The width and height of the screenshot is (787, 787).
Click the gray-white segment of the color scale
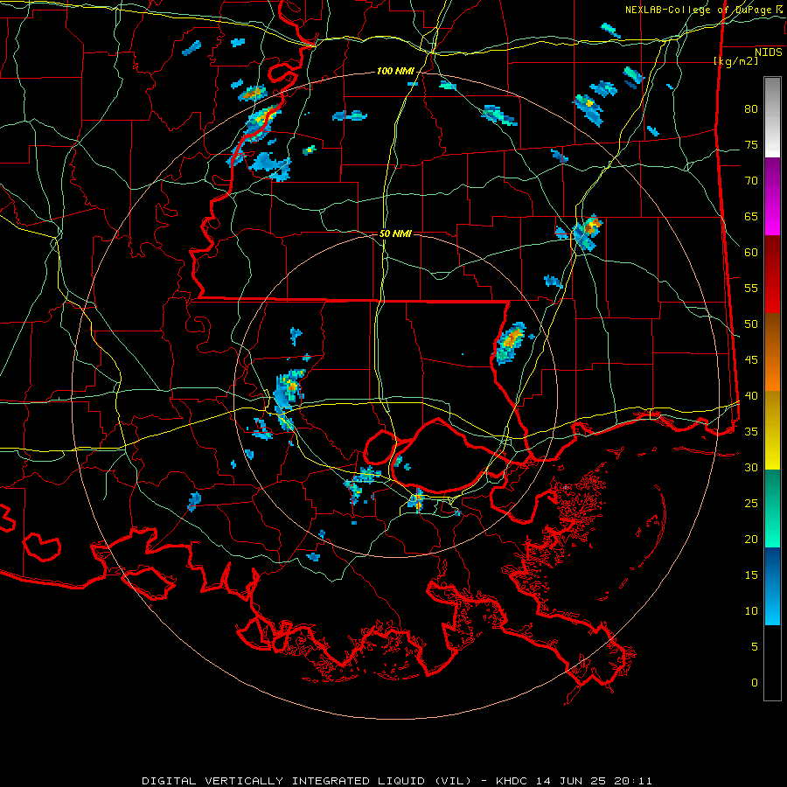772,117
